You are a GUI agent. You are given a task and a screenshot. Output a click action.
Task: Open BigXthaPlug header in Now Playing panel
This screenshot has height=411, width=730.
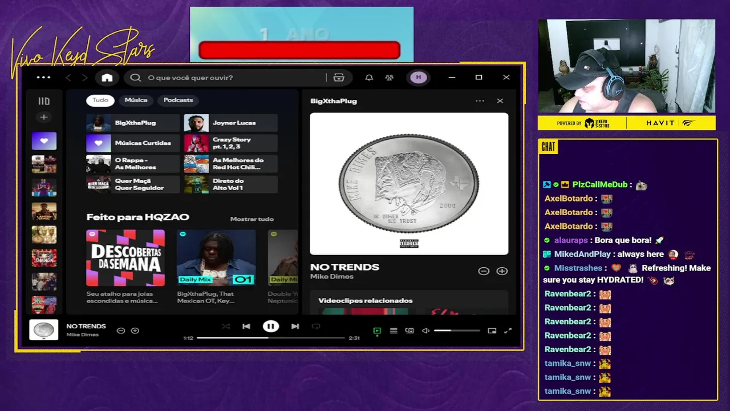click(x=334, y=101)
